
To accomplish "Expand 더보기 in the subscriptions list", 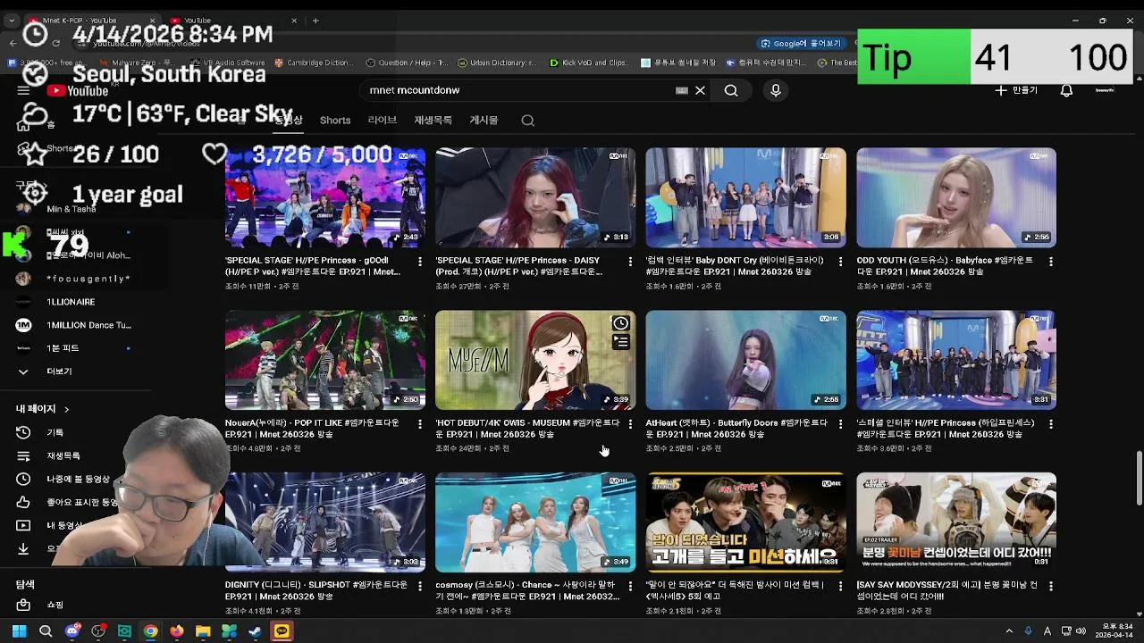I will coord(45,372).
